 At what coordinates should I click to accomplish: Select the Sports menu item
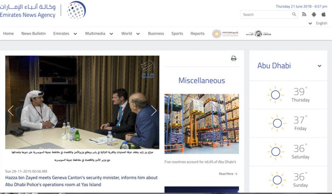[x=177, y=34]
